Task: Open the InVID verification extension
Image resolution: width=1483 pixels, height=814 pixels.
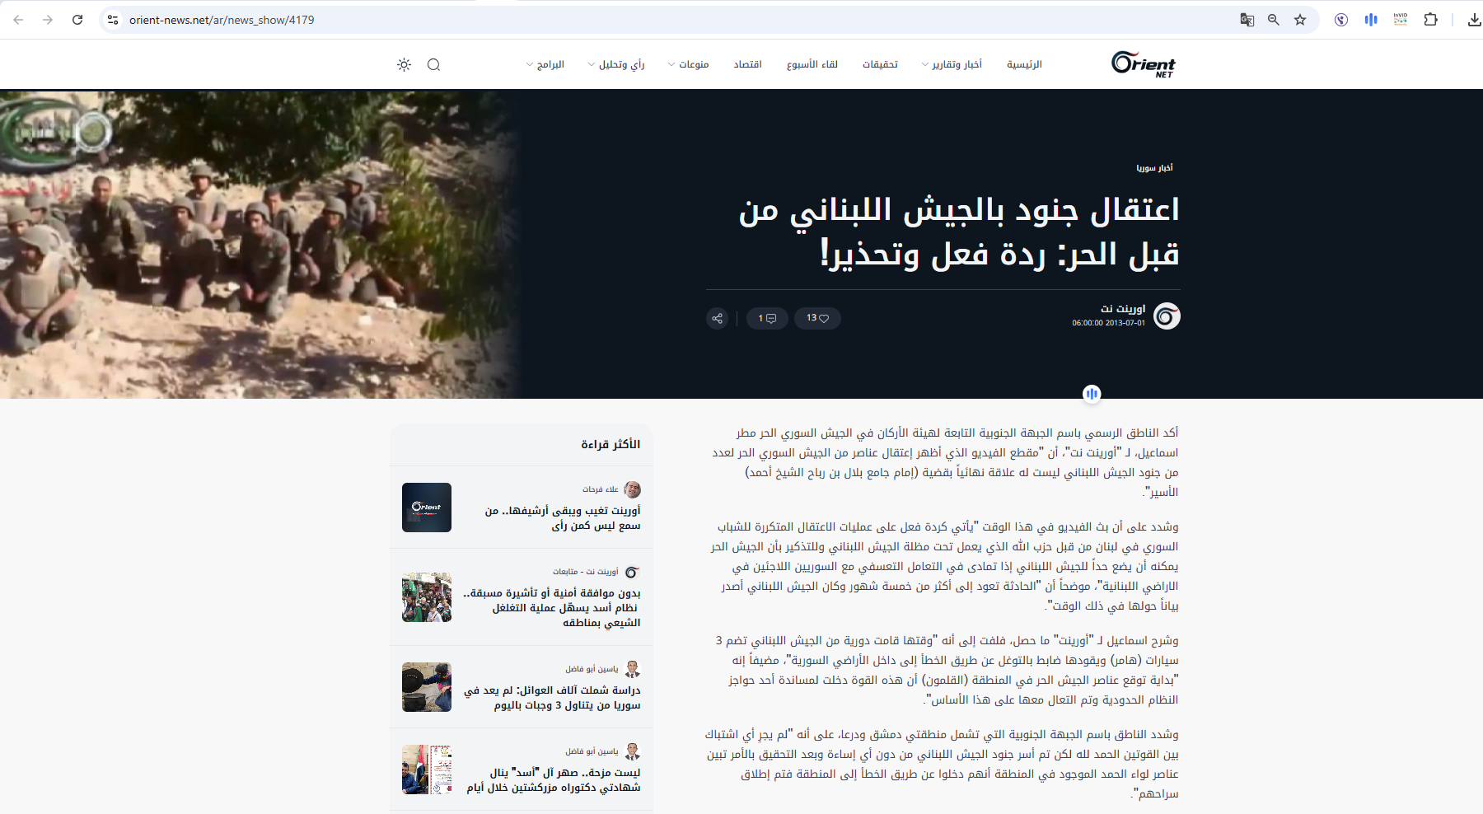Action: [x=1400, y=20]
